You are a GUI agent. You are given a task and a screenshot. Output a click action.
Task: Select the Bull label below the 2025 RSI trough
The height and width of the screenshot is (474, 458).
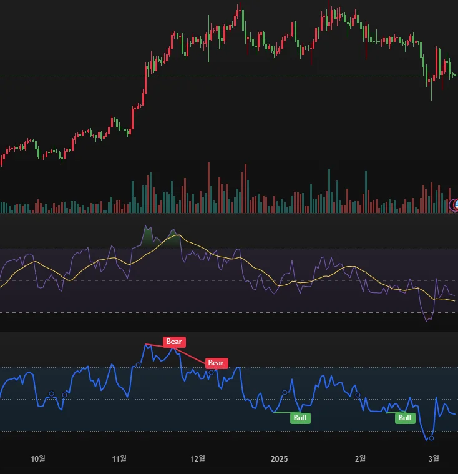point(300,418)
